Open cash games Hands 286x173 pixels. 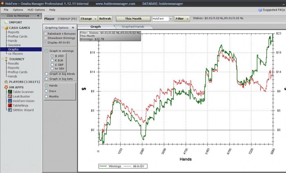[x=12, y=41]
